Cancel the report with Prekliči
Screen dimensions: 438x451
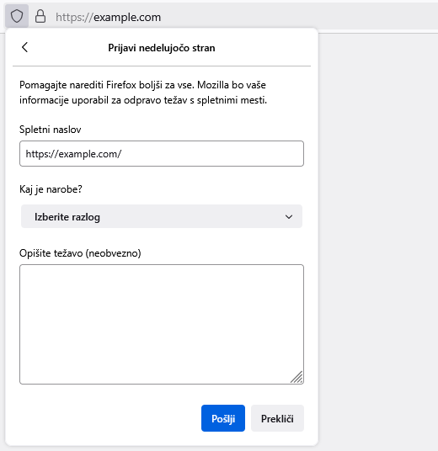click(277, 418)
